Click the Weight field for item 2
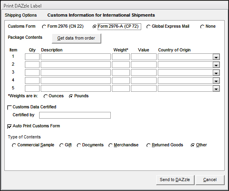This screenshot has height=191, width=229. (x=121, y=65)
